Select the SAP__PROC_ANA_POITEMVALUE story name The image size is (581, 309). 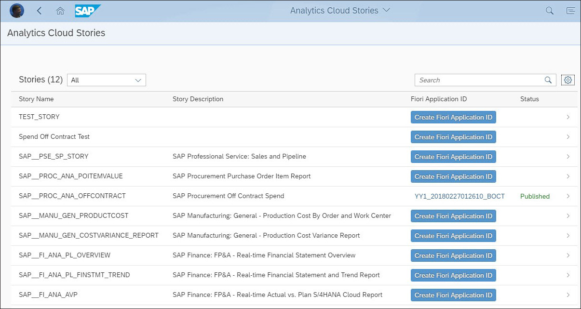[x=71, y=176]
